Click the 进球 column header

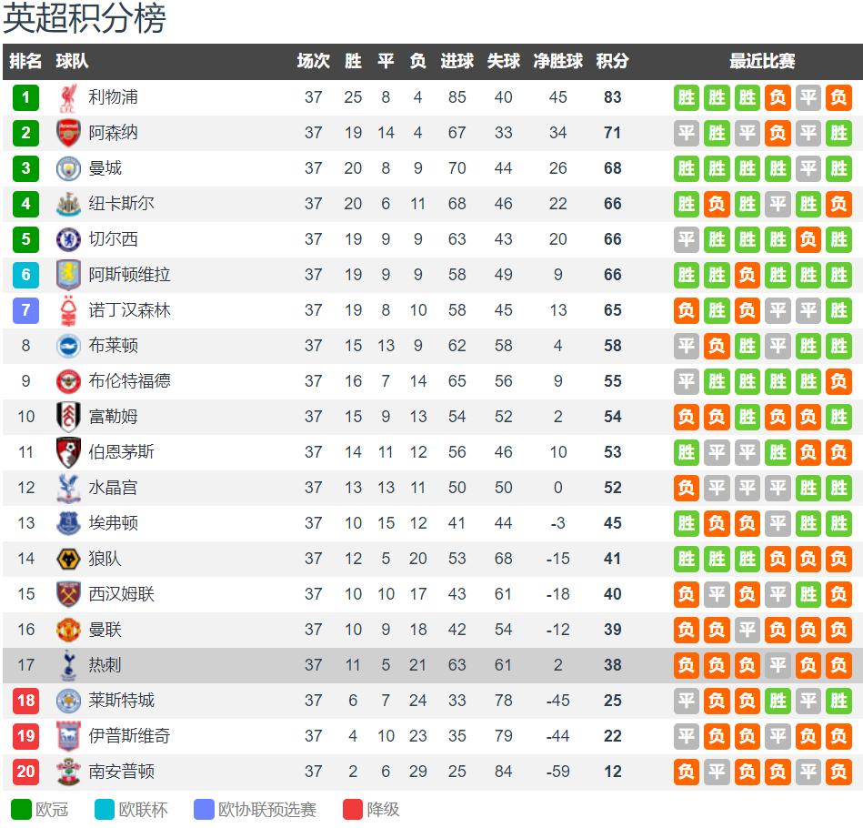457,61
